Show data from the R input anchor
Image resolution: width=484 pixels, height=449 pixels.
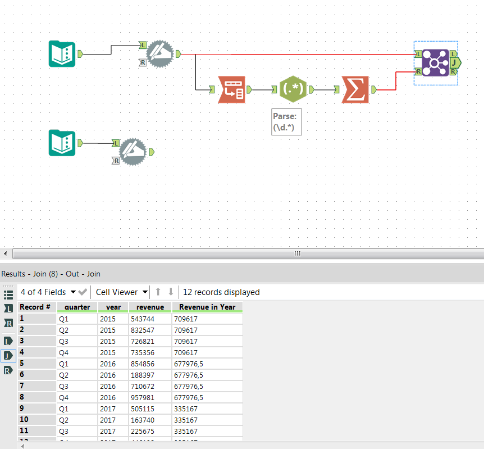[x=8, y=323]
